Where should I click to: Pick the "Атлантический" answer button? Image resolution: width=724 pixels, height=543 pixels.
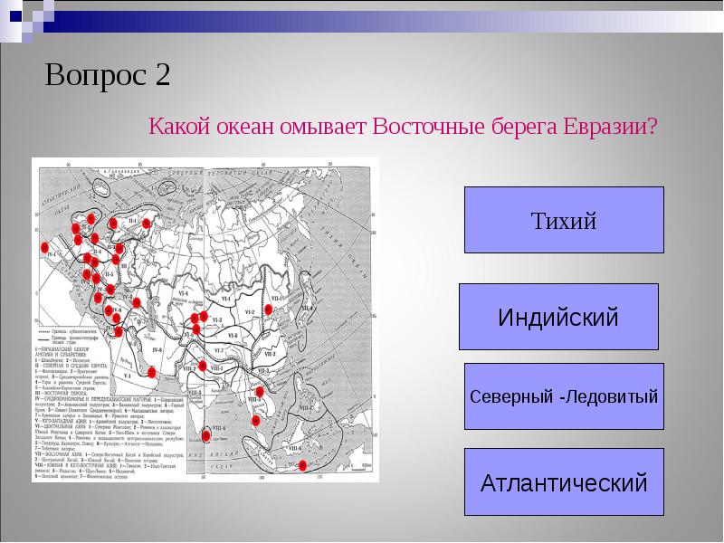tap(564, 482)
